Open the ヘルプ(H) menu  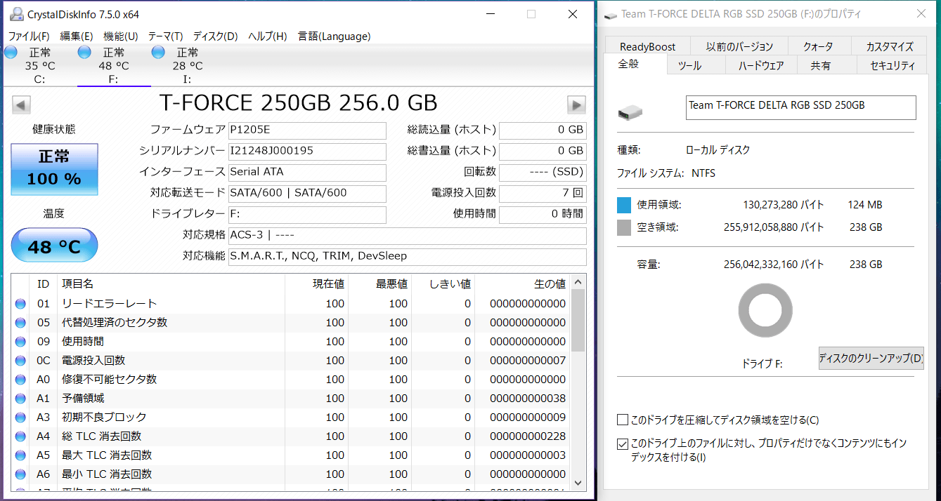[268, 36]
